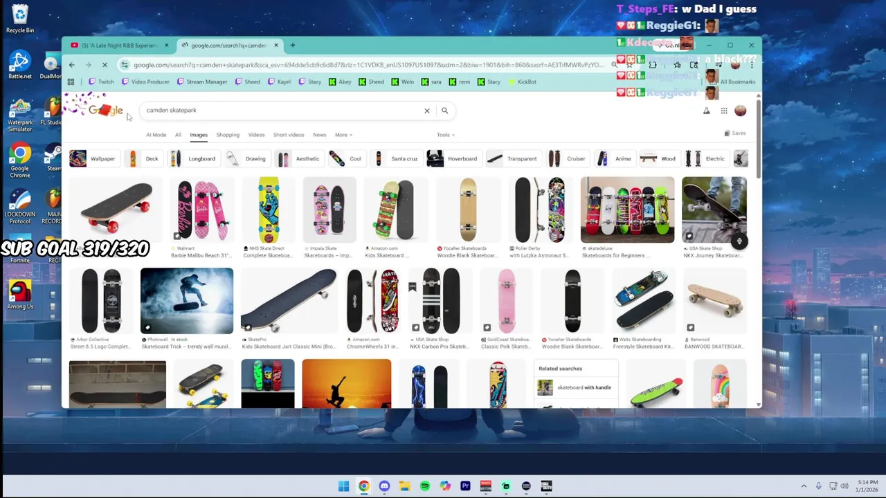The height and width of the screenshot is (498, 886).
Task: Open the Stream Manager bookmark
Action: (x=202, y=82)
